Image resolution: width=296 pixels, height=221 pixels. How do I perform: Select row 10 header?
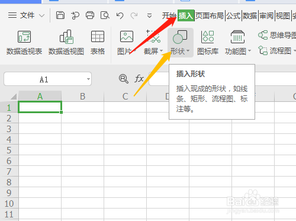pyautogui.click(x=9, y=203)
